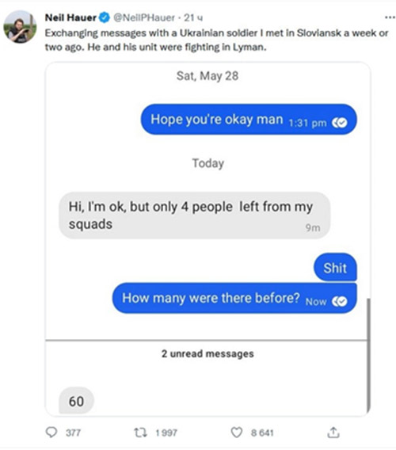The height and width of the screenshot is (450, 396).
Task: Open the share upload icon
Action: click(x=333, y=432)
